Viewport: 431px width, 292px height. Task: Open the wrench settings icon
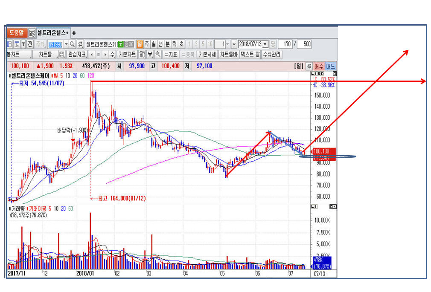(x=157, y=55)
